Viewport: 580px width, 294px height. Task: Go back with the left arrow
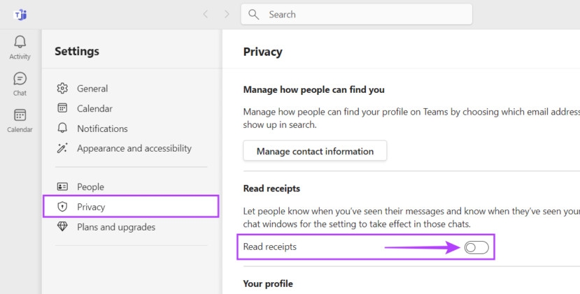(206, 15)
